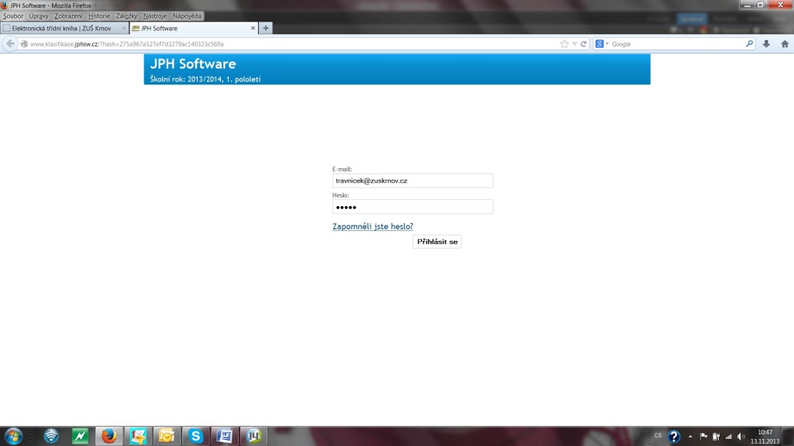Click the 'Školní rok: 2013/2014, 1. pololetí' text
The height and width of the screenshot is (446, 794).
pos(205,80)
